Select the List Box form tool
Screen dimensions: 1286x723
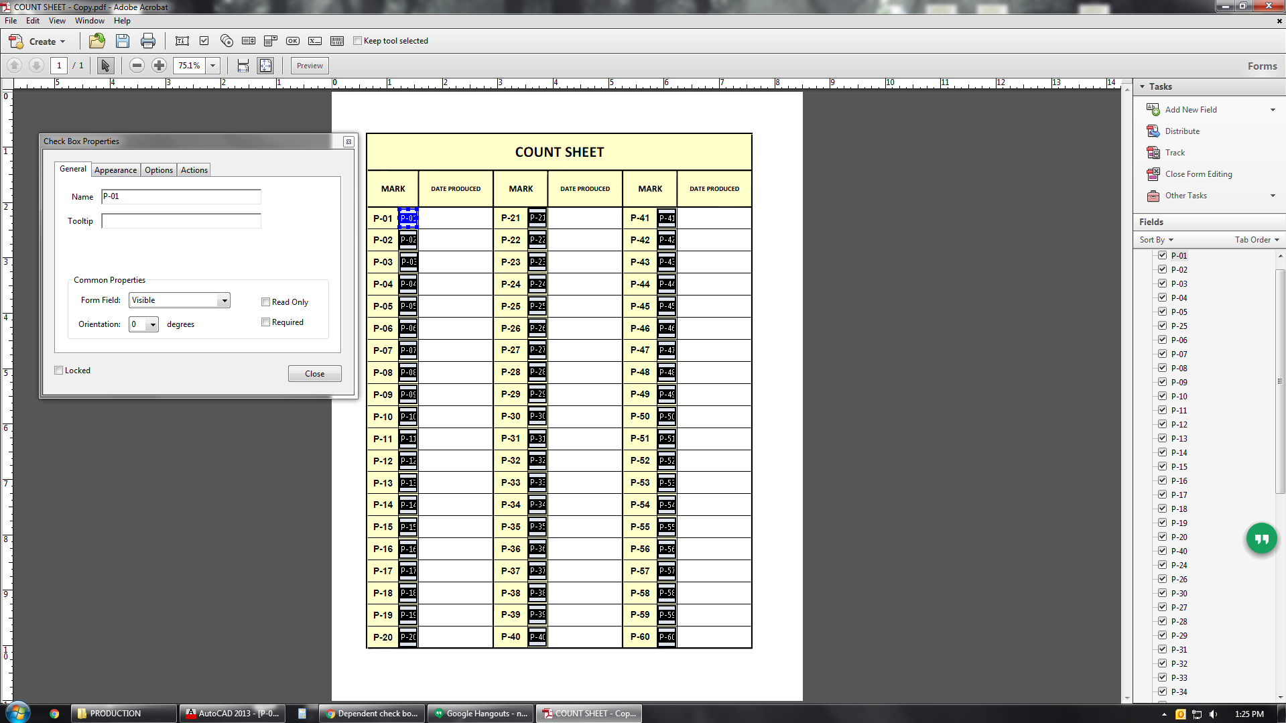point(249,41)
